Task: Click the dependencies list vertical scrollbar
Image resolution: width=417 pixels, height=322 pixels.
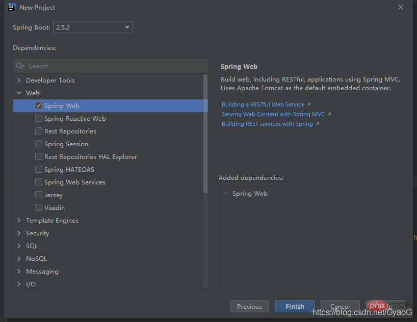Action: click(205, 133)
